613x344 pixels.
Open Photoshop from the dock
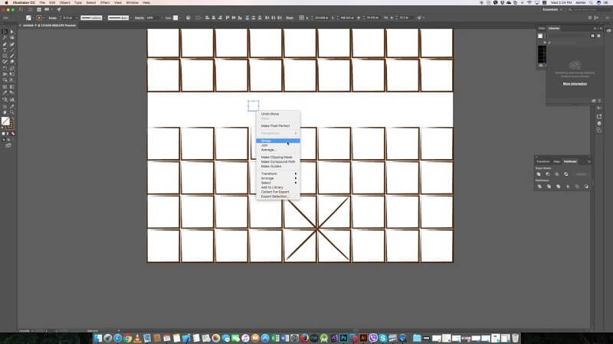(x=344, y=338)
